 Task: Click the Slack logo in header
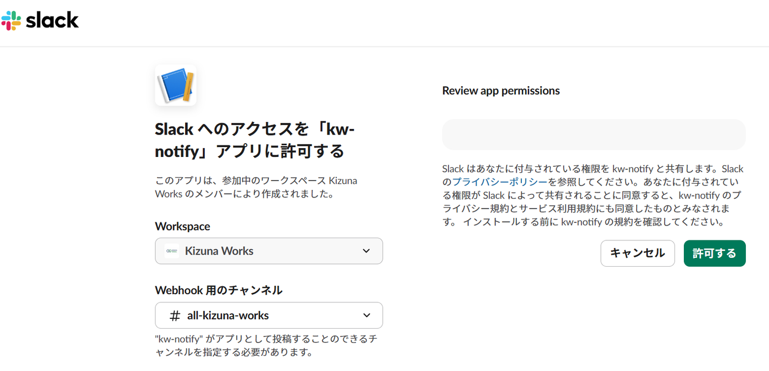40,20
